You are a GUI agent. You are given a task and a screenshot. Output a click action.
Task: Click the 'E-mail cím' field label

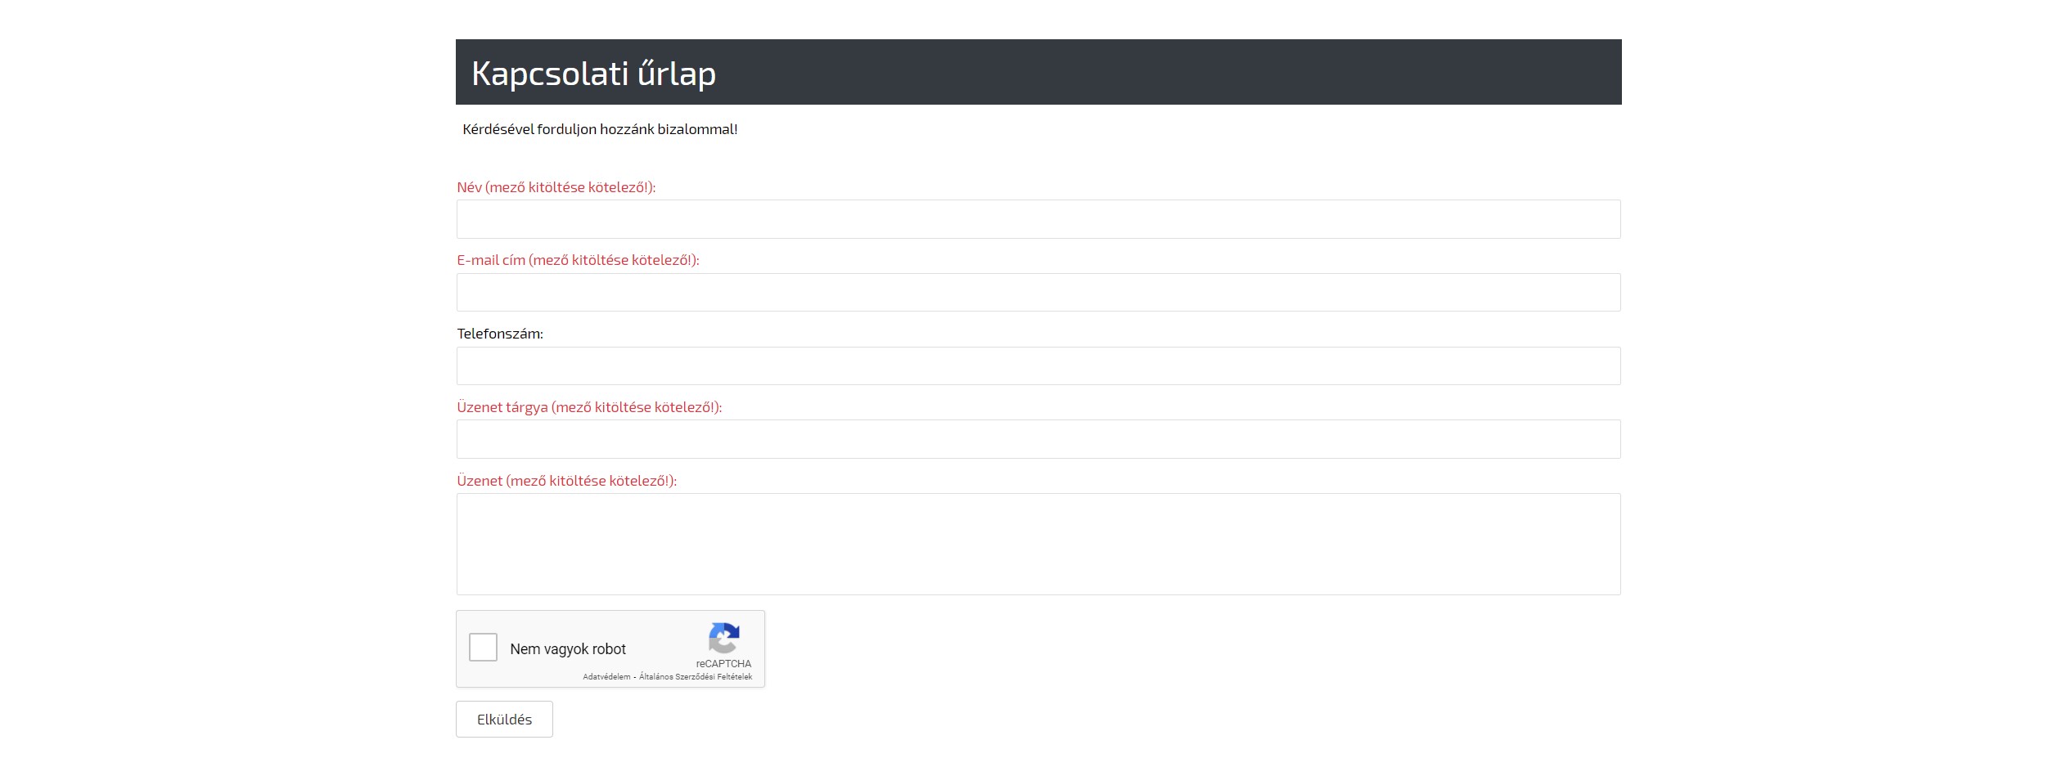578,260
